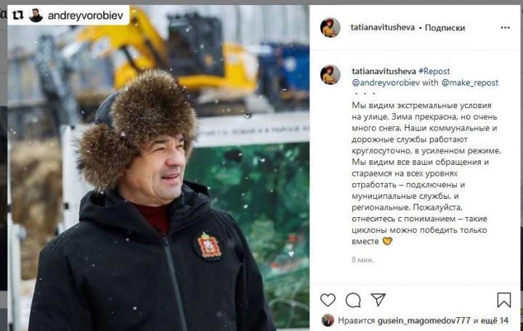Click tatianavitusheva username in the header
The image size is (523, 331).
[x=383, y=28]
